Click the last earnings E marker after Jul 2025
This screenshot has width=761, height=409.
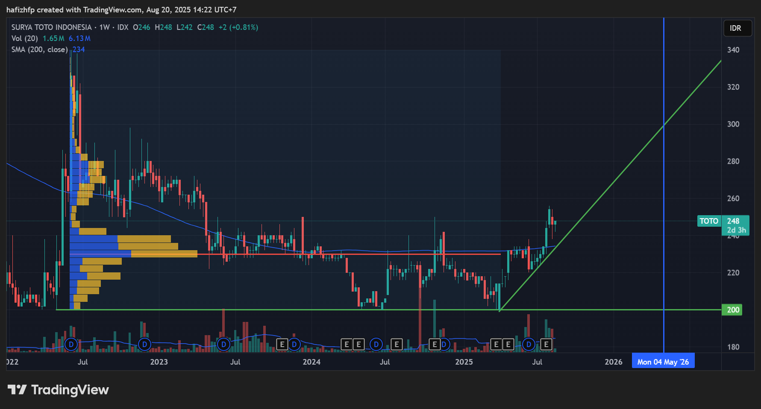(546, 344)
